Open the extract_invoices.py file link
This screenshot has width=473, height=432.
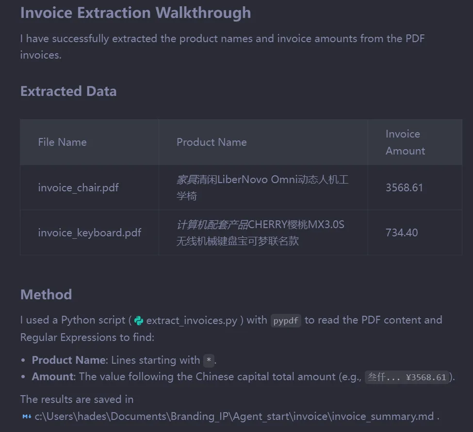click(192, 320)
